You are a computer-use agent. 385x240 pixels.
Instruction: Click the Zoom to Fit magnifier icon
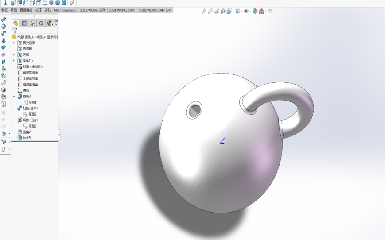pos(204,11)
